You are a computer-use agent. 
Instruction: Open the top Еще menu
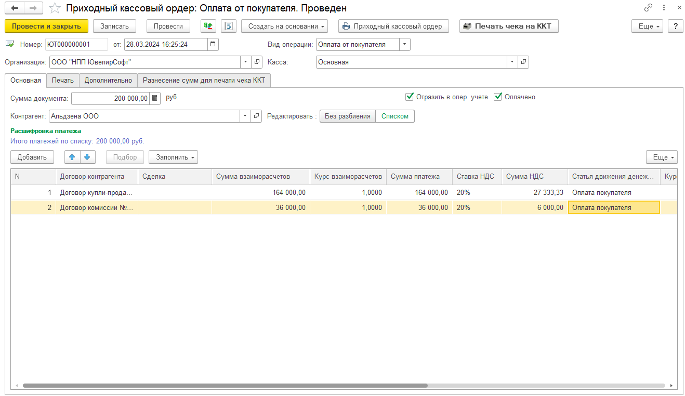pyautogui.click(x=647, y=26)
